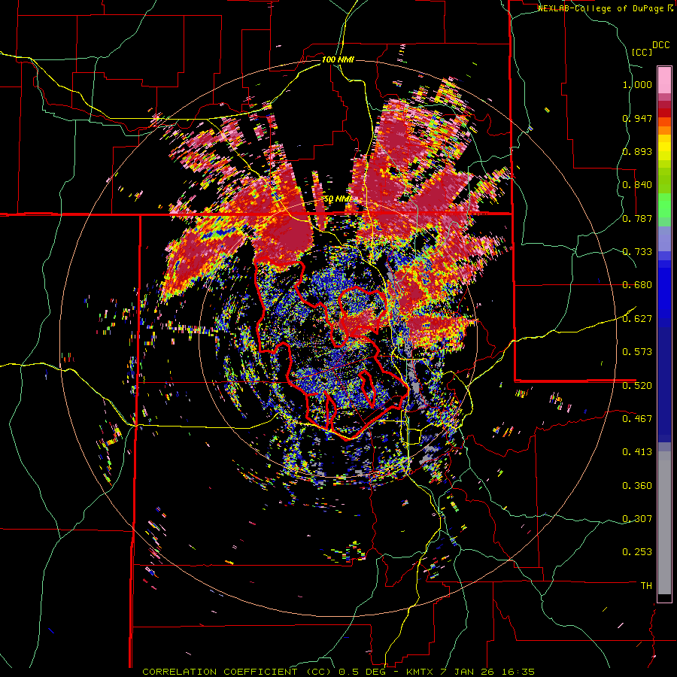Viewport: 677px width, 677px height.
Task: Click the 0.733 legend value
Action: (x=637, y=252)
